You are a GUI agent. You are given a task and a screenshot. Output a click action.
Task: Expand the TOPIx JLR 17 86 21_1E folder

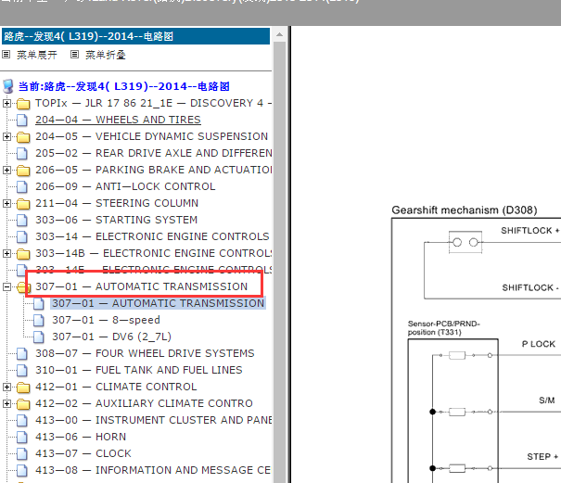pos(6,104)
